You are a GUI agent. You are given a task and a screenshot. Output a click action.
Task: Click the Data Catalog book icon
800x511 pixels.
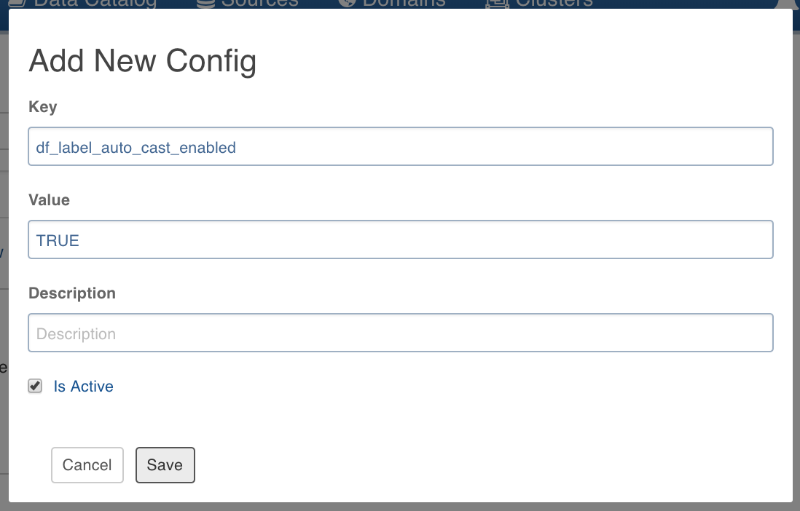tap(17, 4)
